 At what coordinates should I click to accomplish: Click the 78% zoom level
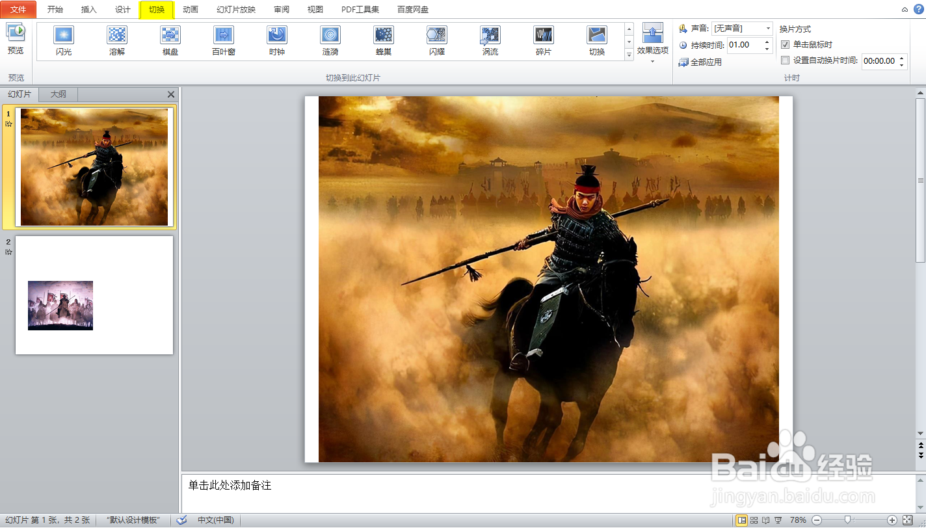[798, 520]
